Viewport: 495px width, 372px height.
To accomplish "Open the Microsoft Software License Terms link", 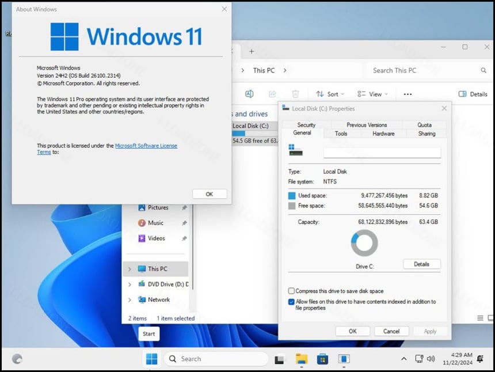I will [146, 146].
